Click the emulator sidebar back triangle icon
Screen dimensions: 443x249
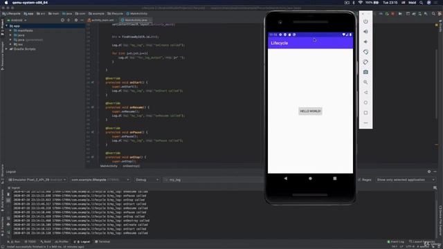coord(365,92)
